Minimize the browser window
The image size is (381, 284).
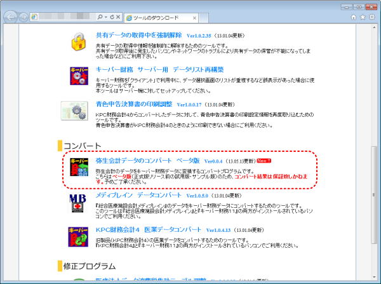(346, 7)
